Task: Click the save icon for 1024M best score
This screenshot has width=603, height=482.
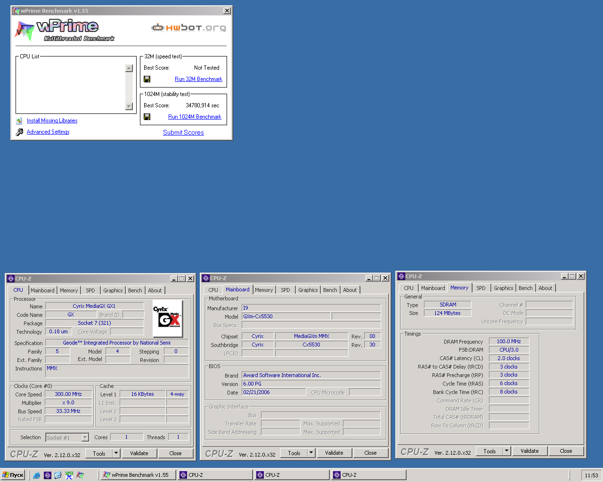Action: coord(147,117)
